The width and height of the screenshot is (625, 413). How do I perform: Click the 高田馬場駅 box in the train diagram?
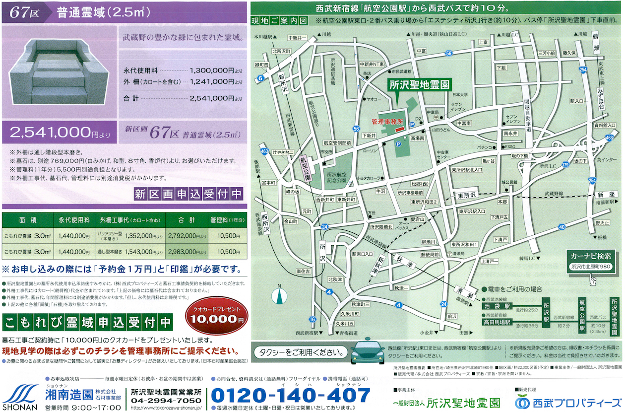497,322
